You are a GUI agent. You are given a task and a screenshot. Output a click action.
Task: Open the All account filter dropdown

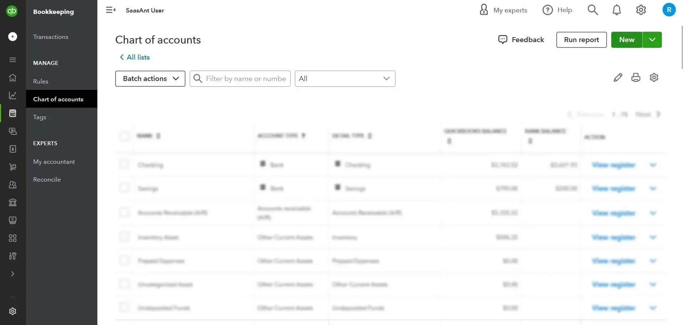344,78
